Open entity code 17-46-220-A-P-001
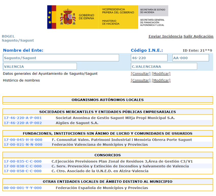 coord(23,118)
